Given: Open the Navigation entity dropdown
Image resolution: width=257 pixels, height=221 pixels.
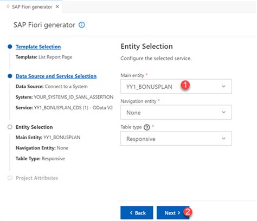Looking at the screenshot, I should coord(176,112).
